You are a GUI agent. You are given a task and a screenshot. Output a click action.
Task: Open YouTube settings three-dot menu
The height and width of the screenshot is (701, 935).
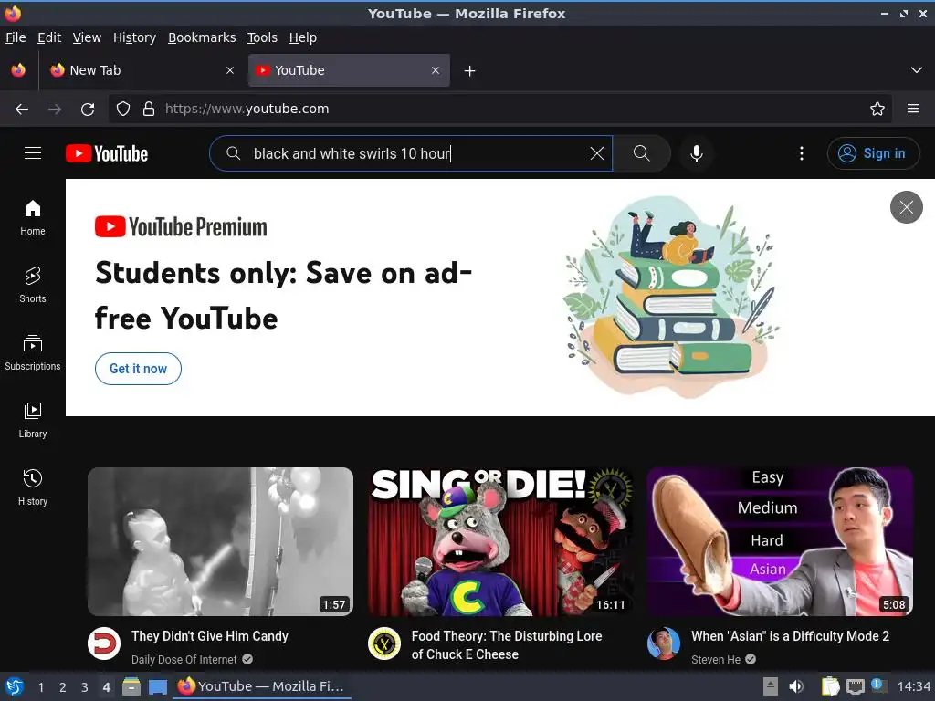[802, 153]
